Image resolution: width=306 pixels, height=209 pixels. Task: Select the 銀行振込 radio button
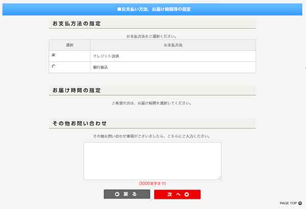[x=54, y=66]
